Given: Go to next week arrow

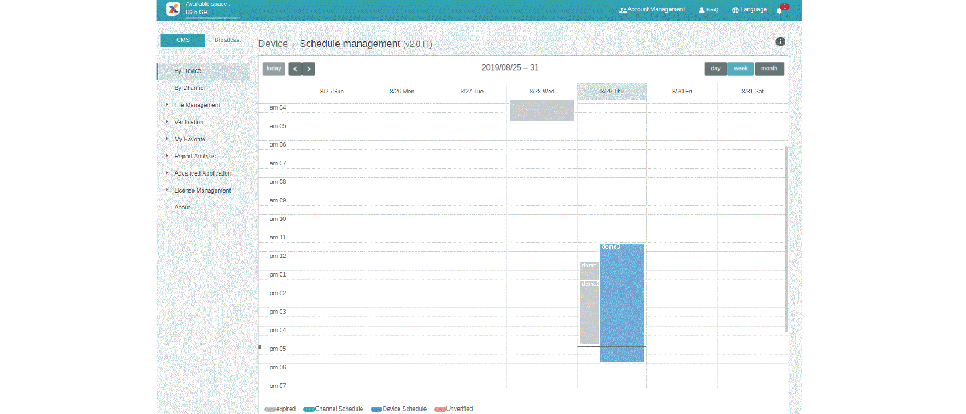Looking at the screenshot, I should coord(309,69).
